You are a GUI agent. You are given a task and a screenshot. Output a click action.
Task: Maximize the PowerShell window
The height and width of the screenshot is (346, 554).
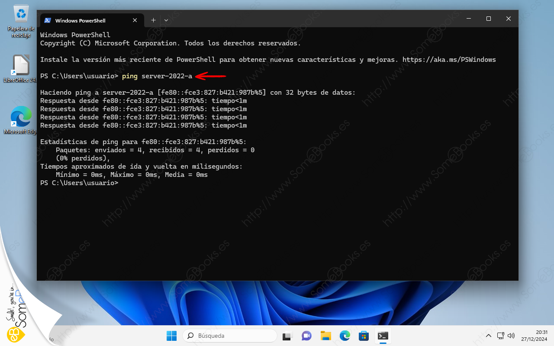point(489,19)
